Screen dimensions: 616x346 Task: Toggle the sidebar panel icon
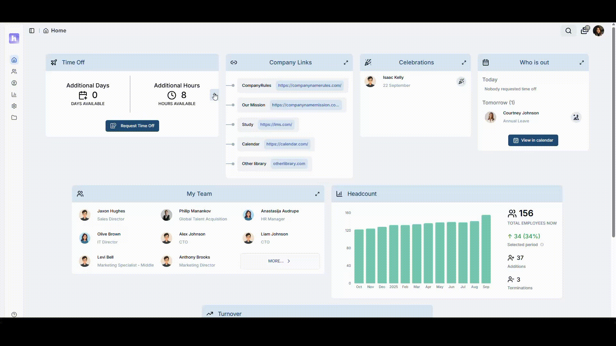click(x=32, y=31)
